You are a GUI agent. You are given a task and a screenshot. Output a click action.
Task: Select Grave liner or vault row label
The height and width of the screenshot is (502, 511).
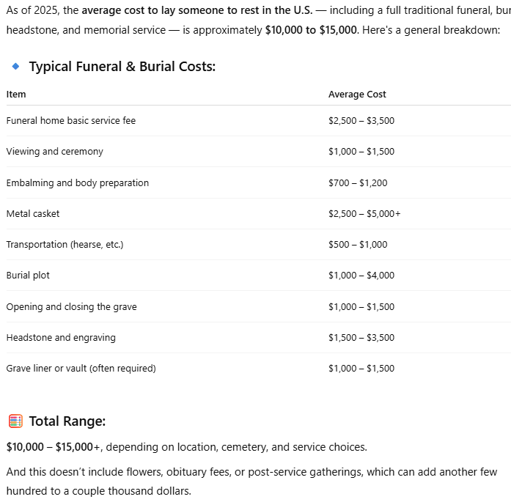pyautogui.click(x=81, y=369)
